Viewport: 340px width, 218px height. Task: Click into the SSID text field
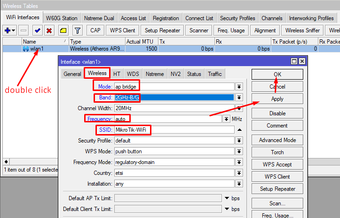(x=174, y=130)
